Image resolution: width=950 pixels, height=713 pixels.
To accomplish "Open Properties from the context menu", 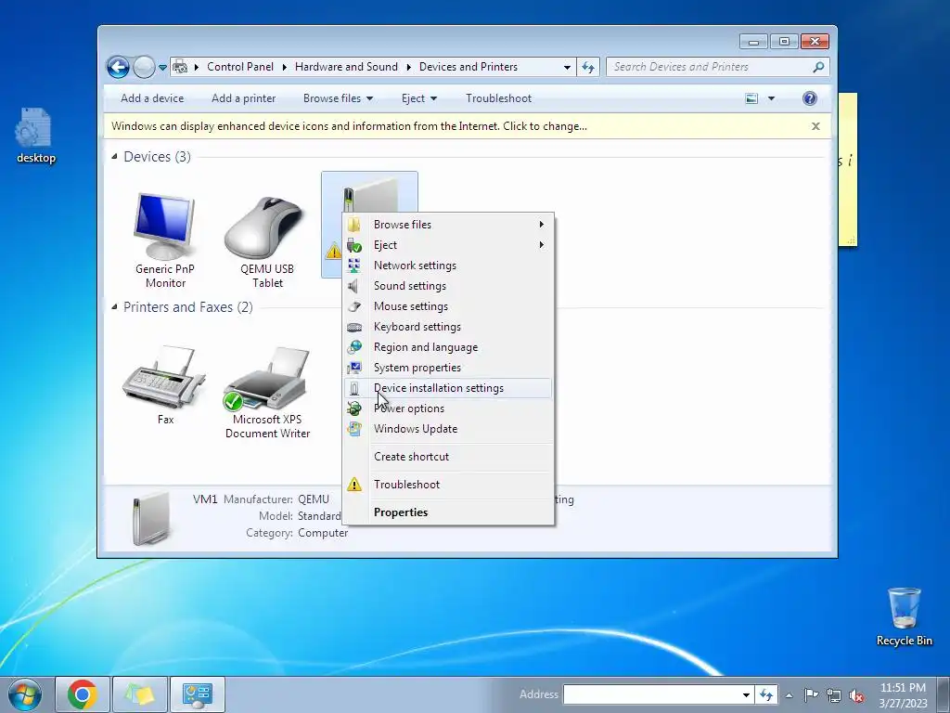I will click(448, 512).
